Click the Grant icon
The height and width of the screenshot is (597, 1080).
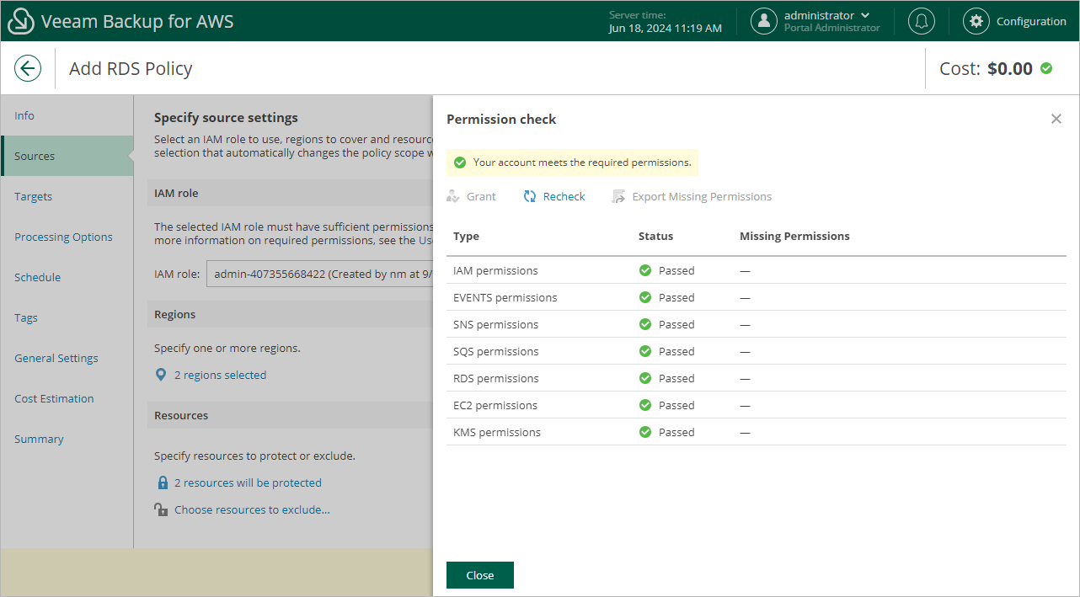click(x=453, y=196)
